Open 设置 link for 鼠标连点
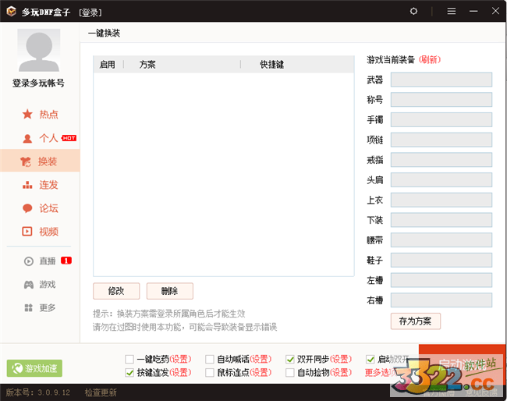The height and width of the screenshot is (401, 507). (261, 373)
